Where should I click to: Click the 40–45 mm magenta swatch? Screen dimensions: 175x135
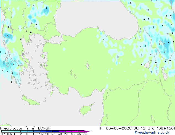[75, 131]
